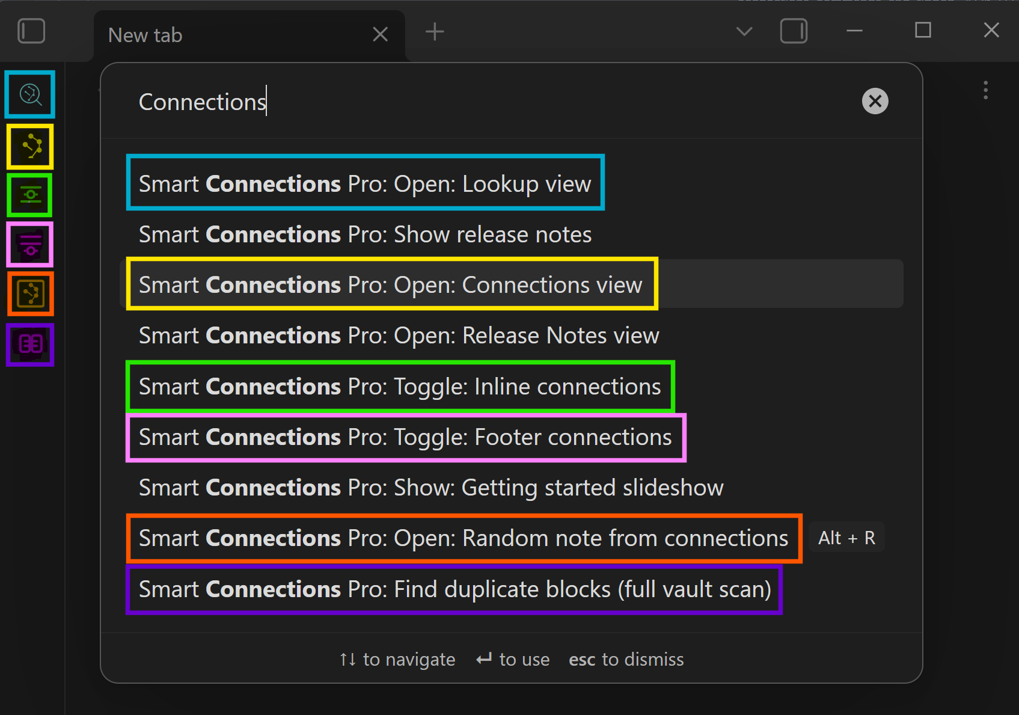
Task: Run Smart Connections Pro: Show release notes
Action: (x=365, y=234)
